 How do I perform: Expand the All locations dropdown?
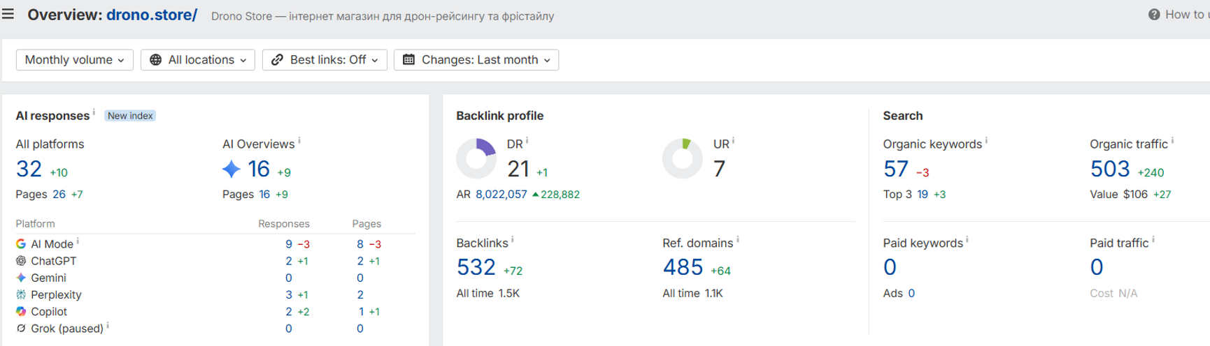point(198,60)
